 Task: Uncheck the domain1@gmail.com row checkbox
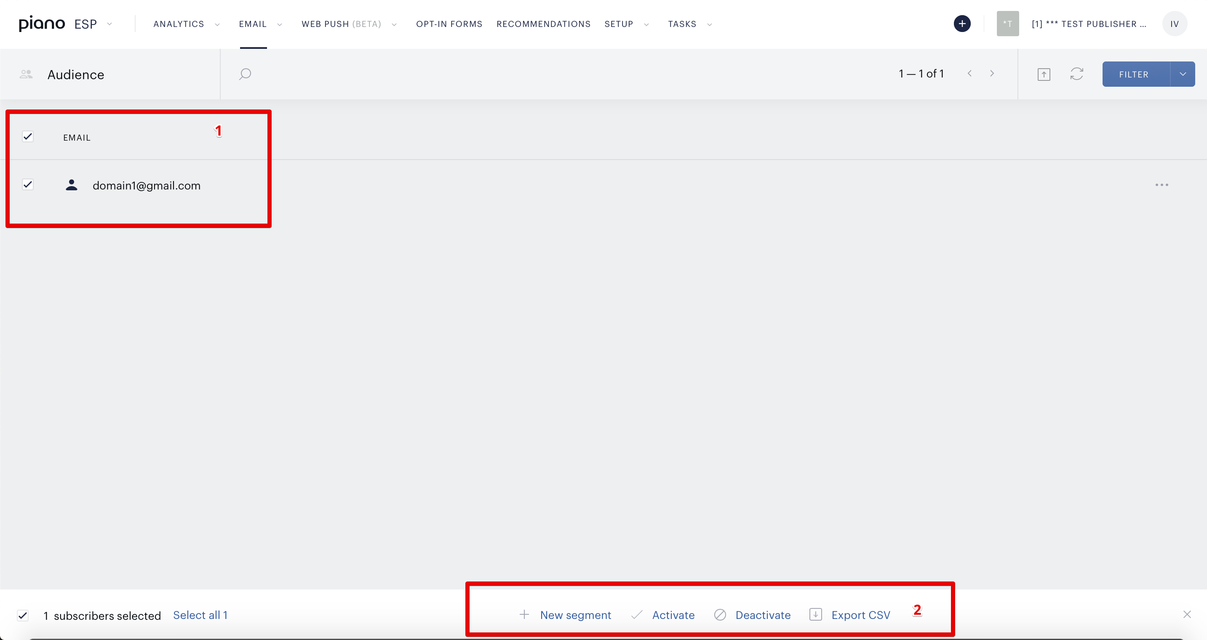[x=28, y=184]
